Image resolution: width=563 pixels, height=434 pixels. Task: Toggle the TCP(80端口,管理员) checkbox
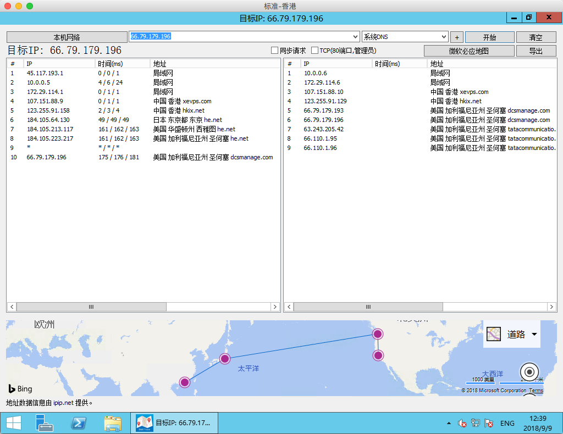coord(315,51)
